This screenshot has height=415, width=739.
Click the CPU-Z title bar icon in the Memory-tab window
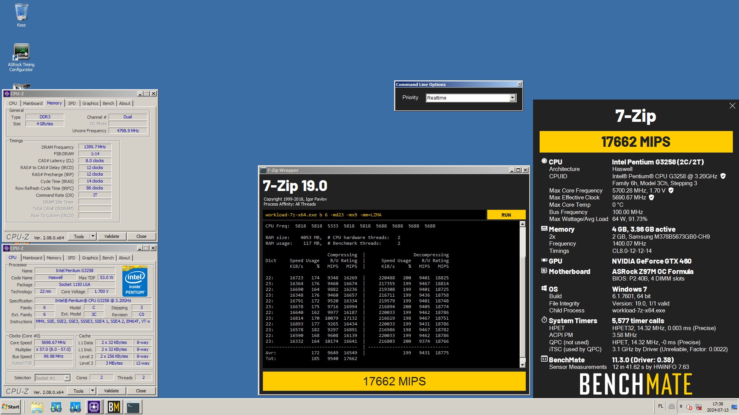[x=7, y=94]
